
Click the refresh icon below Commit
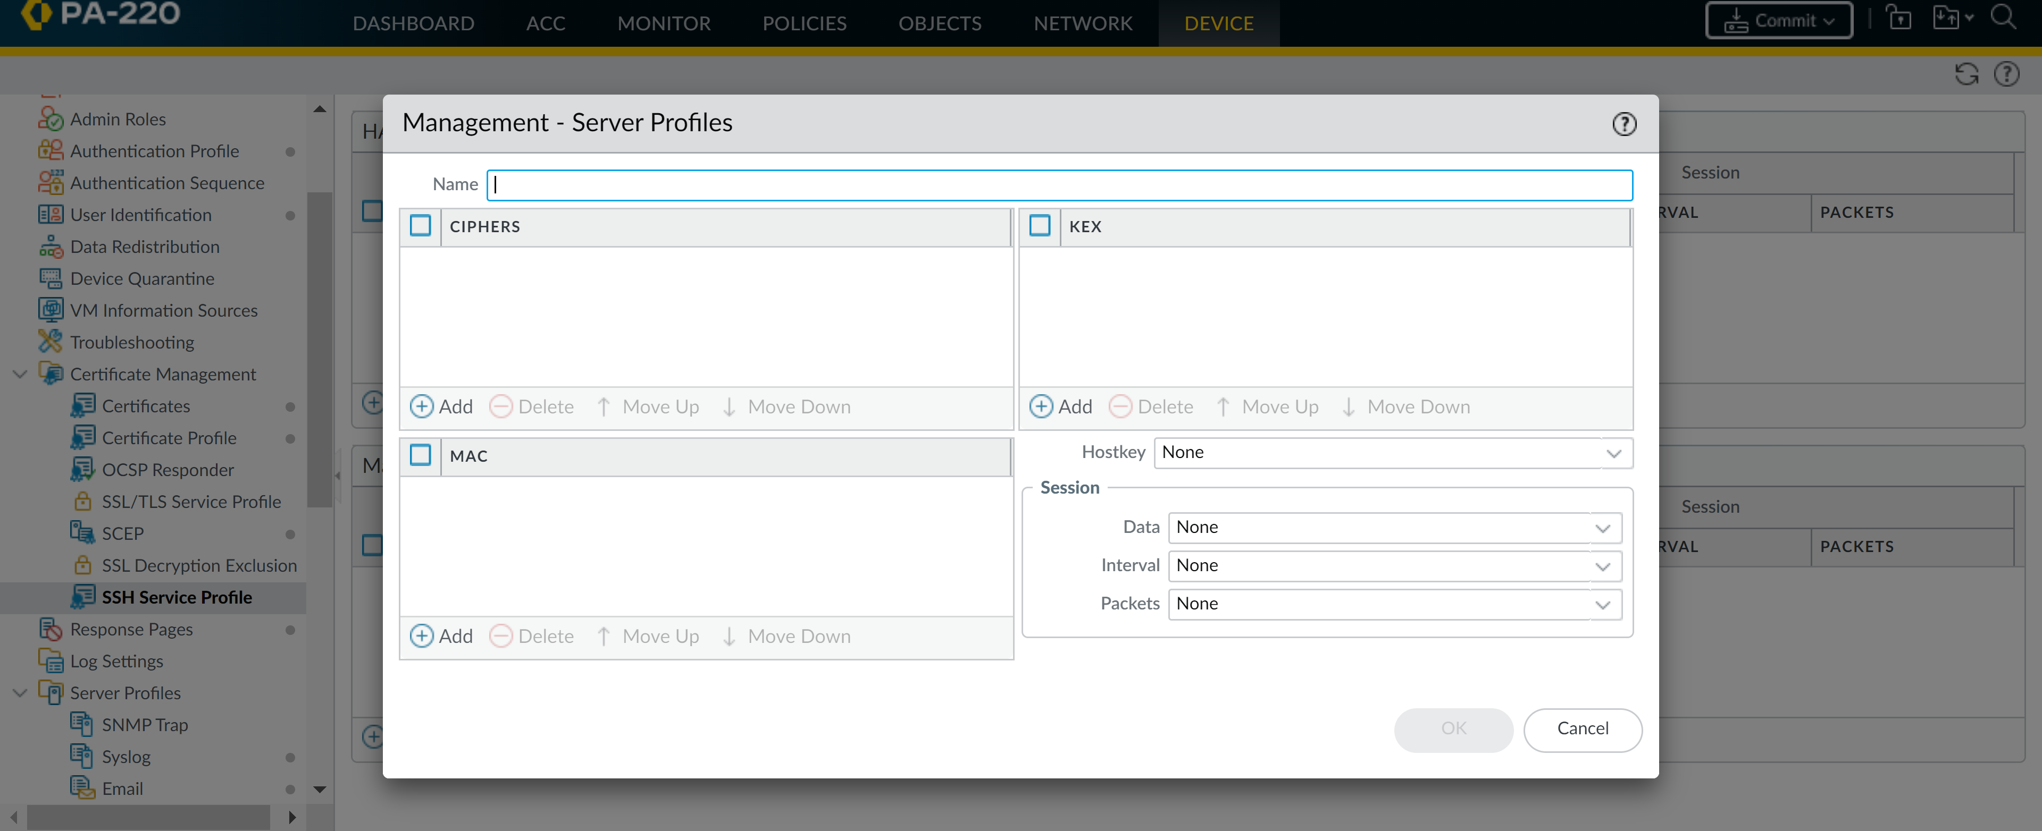click(1966, 74)
